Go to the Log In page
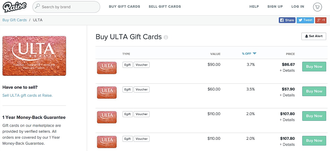 (298, 7)
